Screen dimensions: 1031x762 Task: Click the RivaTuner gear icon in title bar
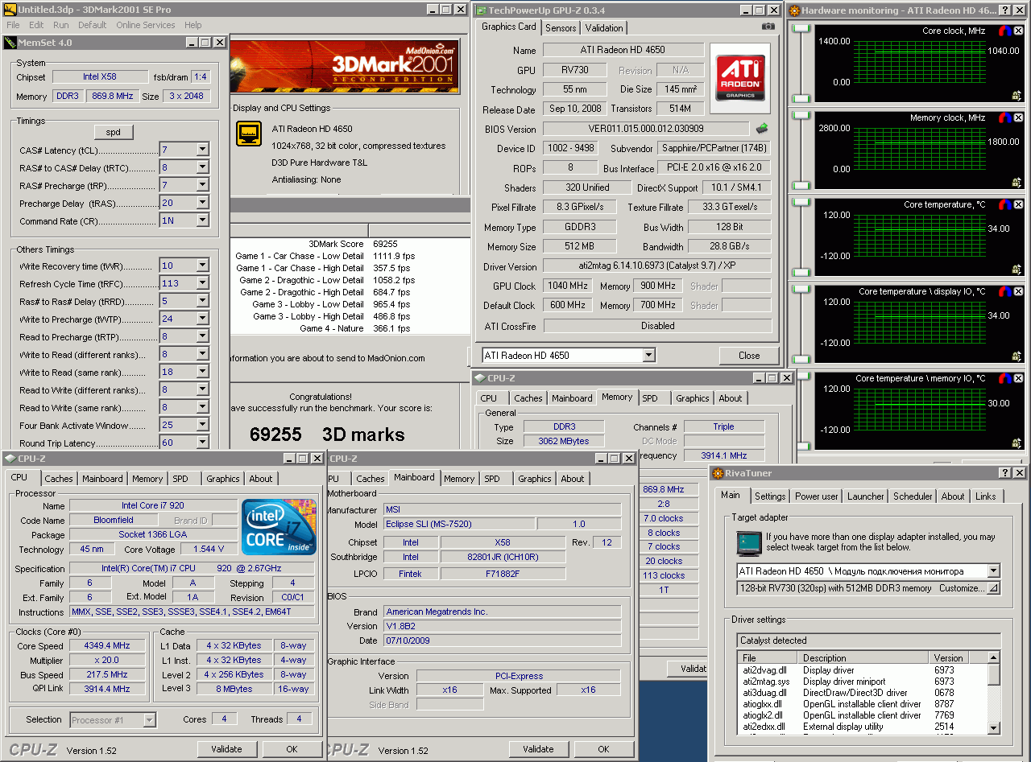tap(718, 473)
